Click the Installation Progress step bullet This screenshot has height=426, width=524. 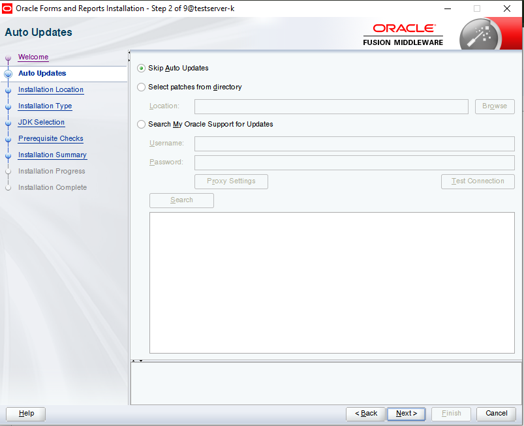pos(8,172)
